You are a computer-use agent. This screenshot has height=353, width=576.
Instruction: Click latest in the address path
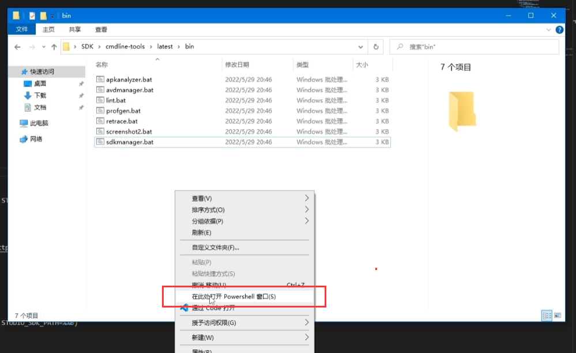[x=164, y=47]
